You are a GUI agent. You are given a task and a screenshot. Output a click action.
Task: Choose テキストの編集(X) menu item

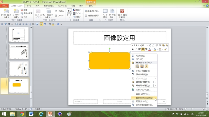click(x=144, y=71)
